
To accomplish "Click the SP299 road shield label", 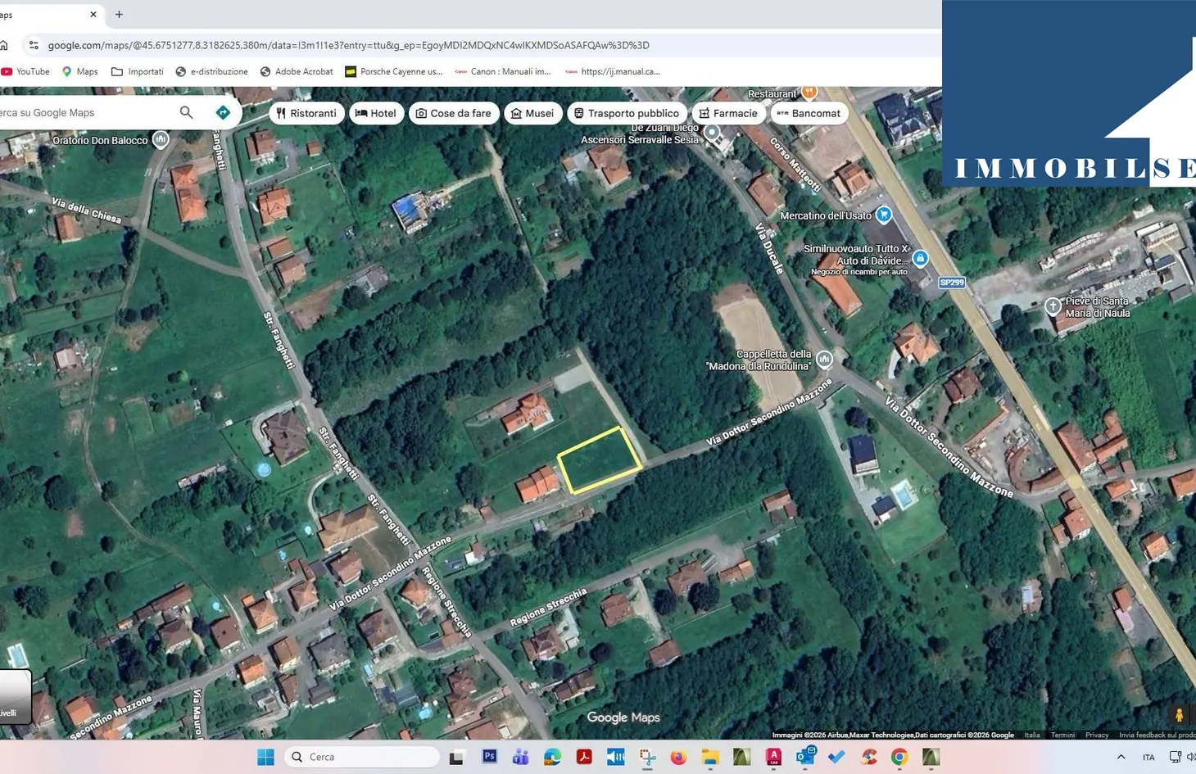I will (x=952, y=283).
